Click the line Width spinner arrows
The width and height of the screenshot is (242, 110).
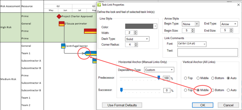coord(136,33)
